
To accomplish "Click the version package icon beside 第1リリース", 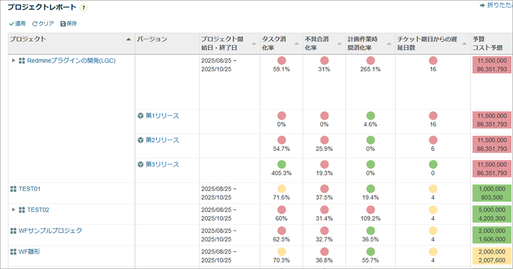I will tap(142, 115).
